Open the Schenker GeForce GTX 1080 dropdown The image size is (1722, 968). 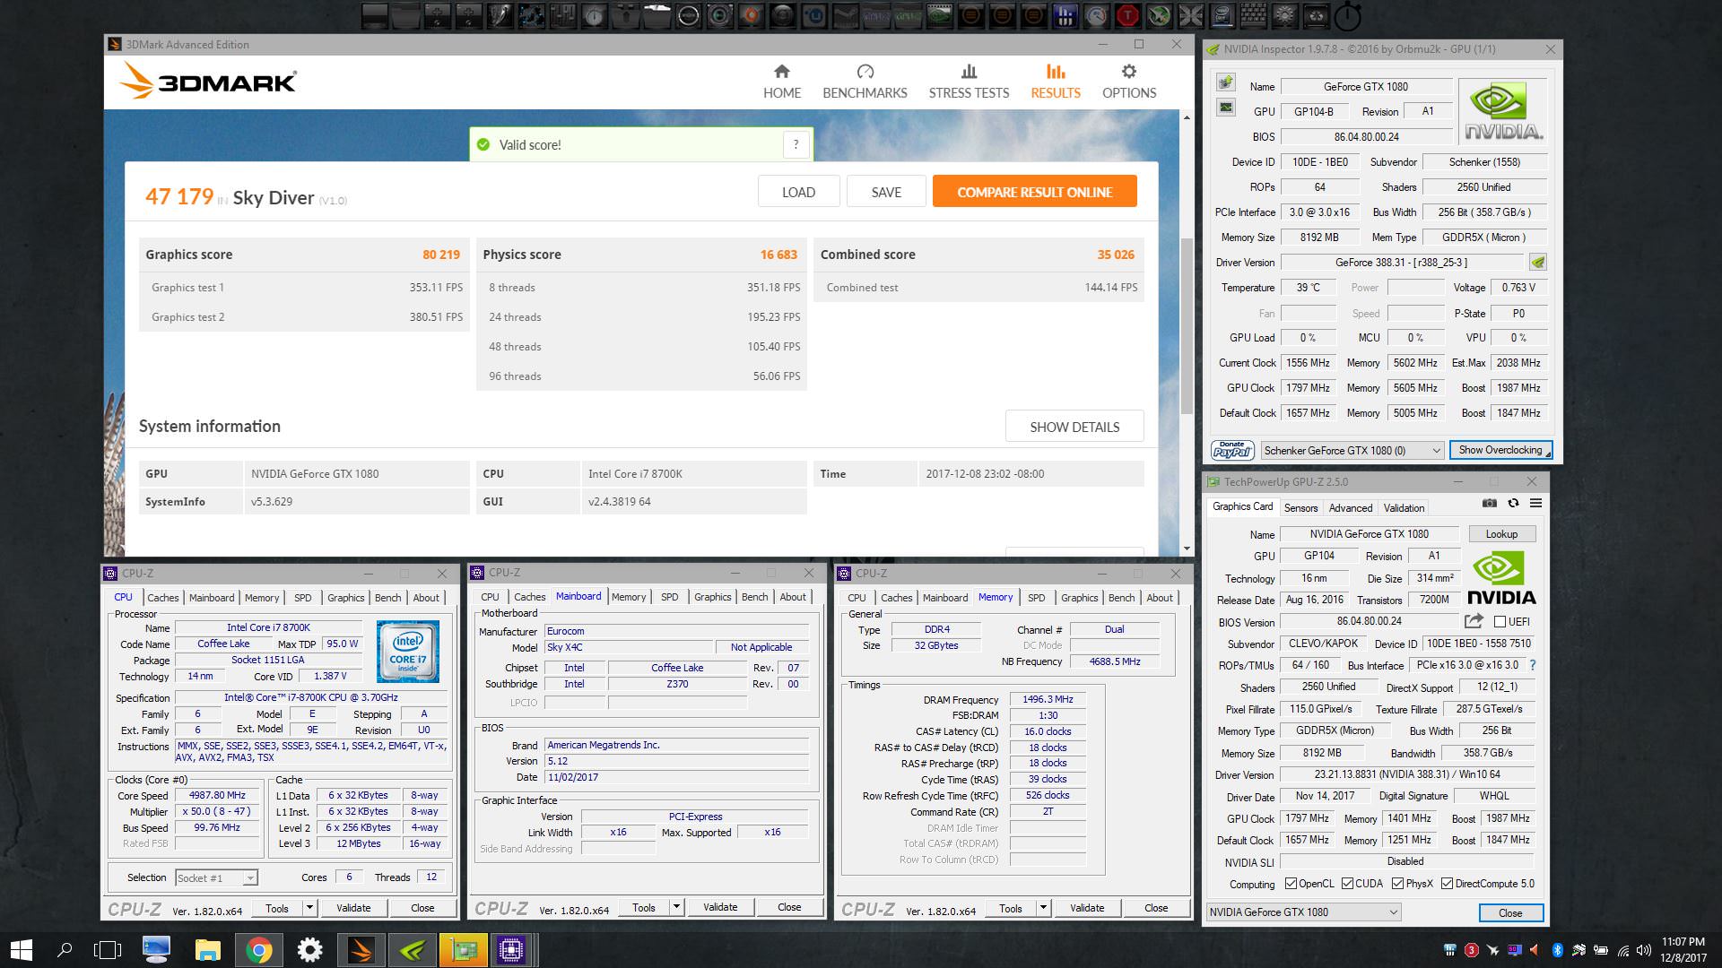pyautogui.click(x=1352, y=450)
